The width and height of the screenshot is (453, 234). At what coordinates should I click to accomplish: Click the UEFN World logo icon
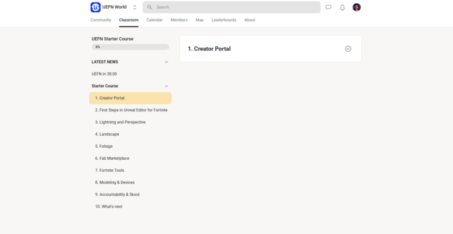pos(96,7)
